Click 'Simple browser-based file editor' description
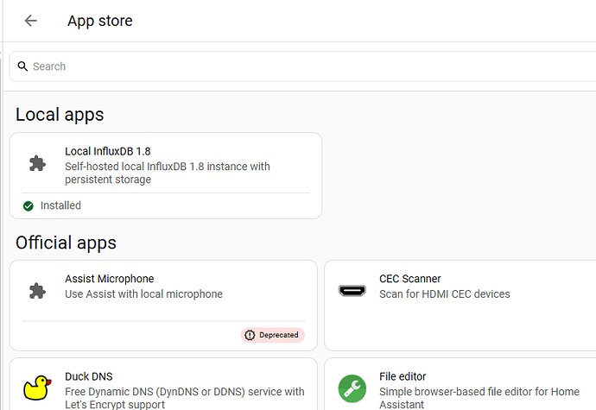This screenshot has height=410, width=596. coord(479,398)
